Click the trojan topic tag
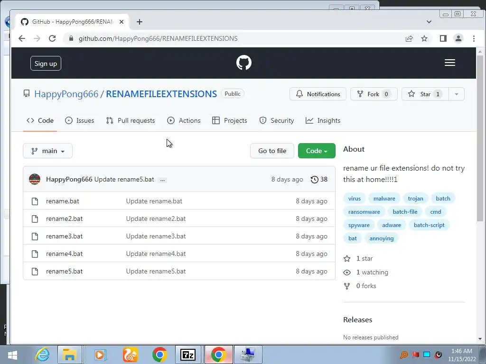Screen dimensions: 486x364 pyautogui.click(x=415, y=199)
